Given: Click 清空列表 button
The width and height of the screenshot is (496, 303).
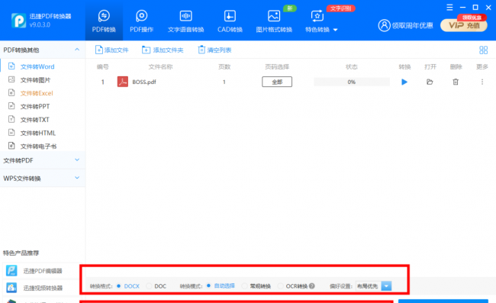Looking at the screenshot, I should tap(214, 50).
